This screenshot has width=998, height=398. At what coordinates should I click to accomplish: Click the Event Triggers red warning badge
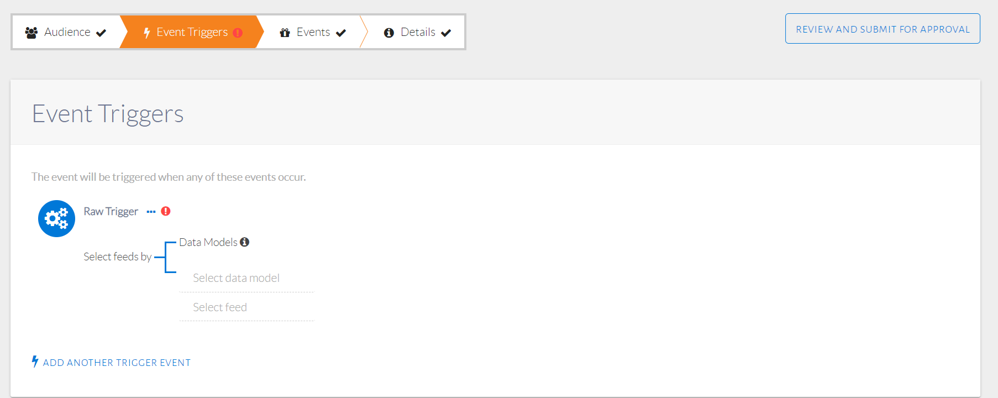[238, 33]
